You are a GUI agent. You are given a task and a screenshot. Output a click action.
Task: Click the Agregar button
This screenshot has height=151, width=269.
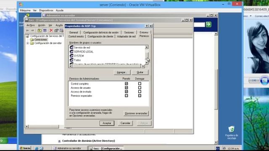coord(122,73)
